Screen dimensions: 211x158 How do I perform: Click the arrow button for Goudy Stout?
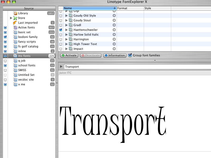coord(114,20)
